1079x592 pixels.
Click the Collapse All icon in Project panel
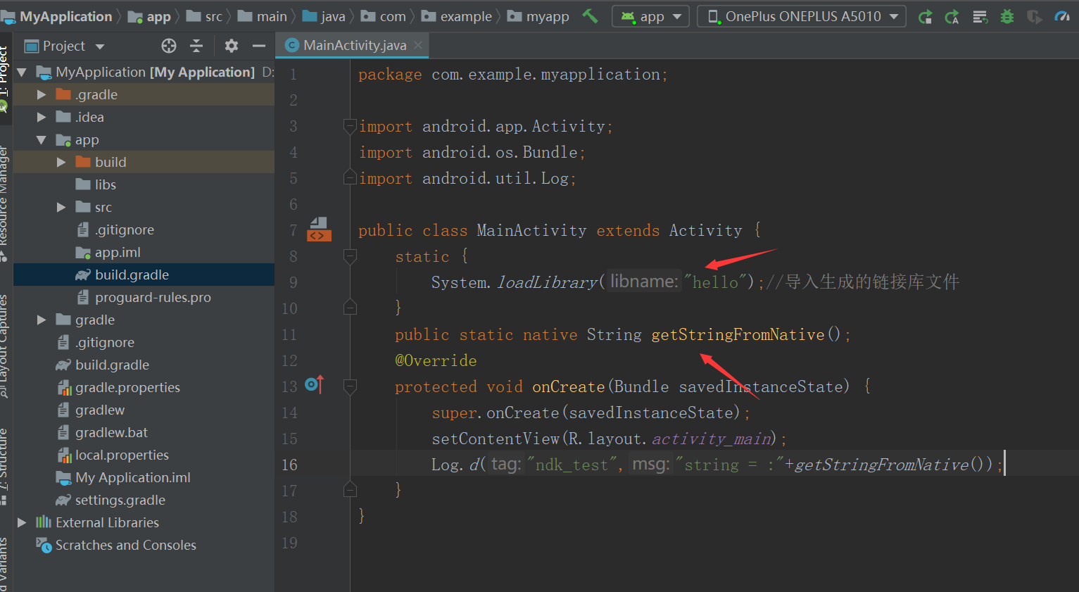click(x=196, y=46)
